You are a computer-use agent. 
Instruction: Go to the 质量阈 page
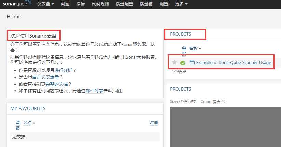(146, 4)
